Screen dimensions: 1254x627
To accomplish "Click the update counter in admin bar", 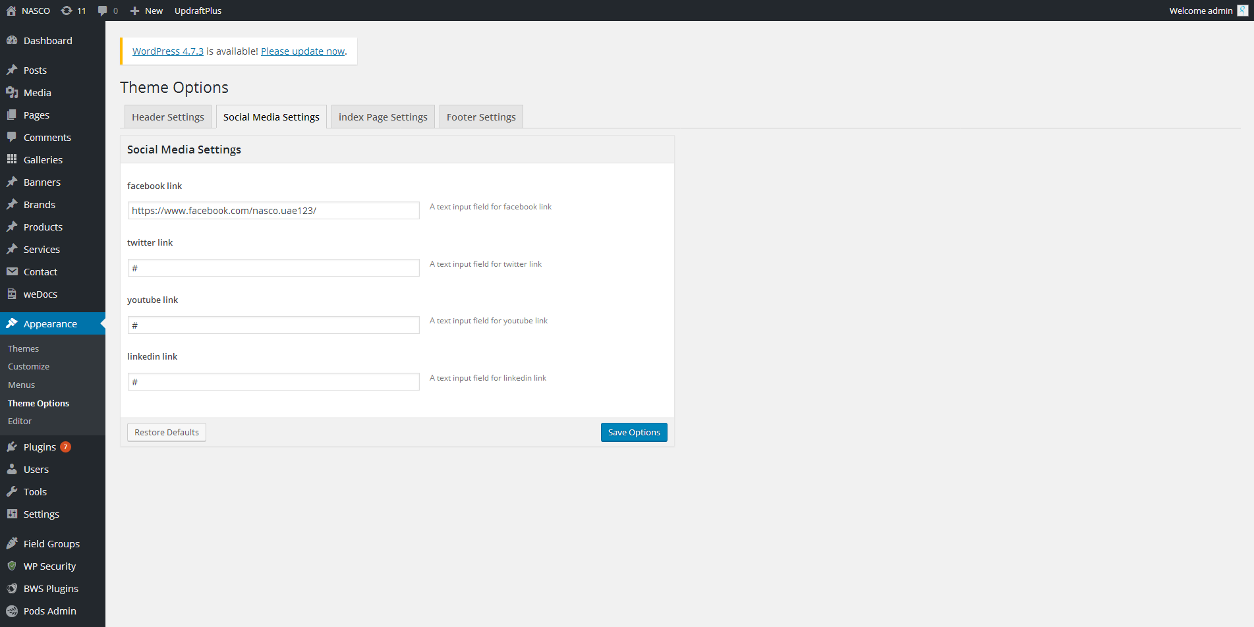I will (73, 10).
